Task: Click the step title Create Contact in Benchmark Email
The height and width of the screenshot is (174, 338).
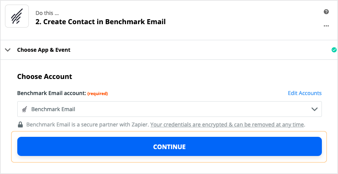Action: (x=101, y=22)
